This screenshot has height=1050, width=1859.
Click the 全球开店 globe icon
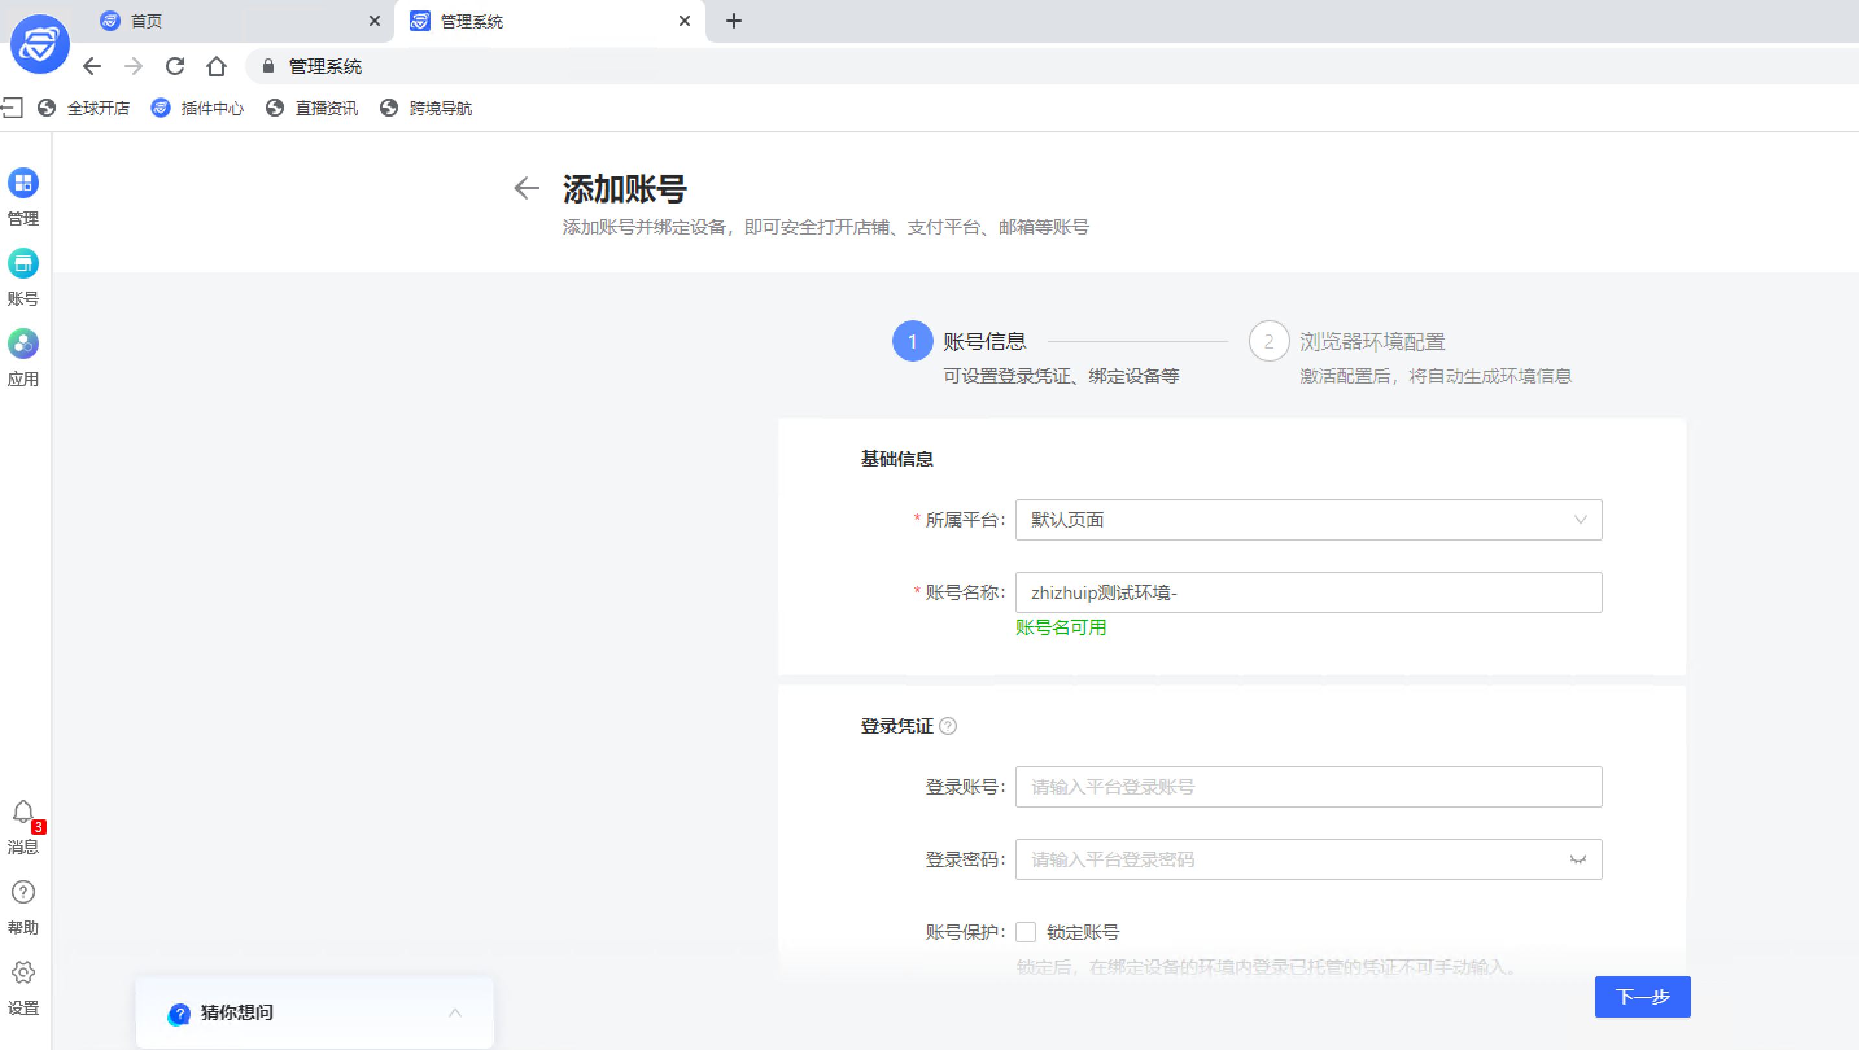point(47,108)
